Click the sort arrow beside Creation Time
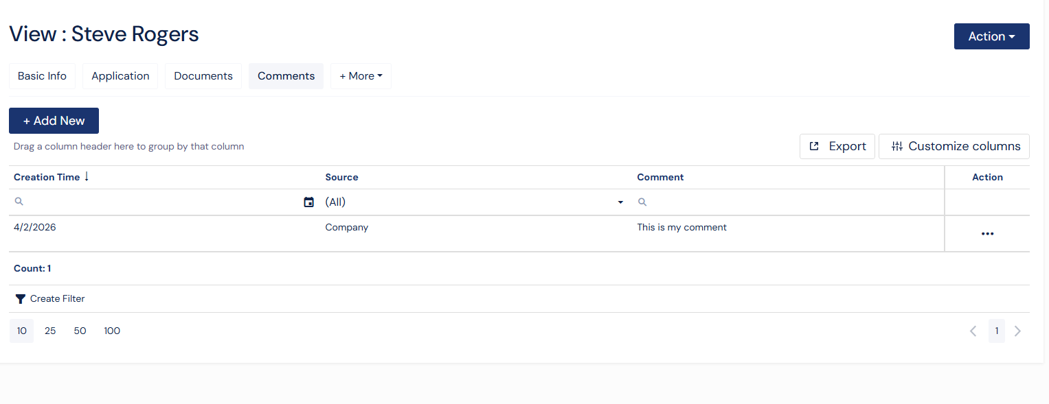Image resolution: width=1049 pixels, height=404 pixels. pyautogui.click(x=87, y=177)
